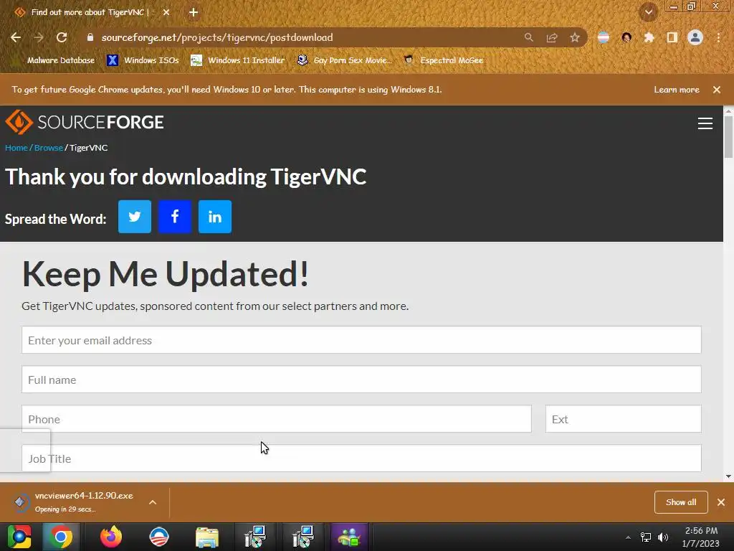This screenshot has height=551, width=734.
Task: Share on Facebook
Action: pyautogui.click(x=175, y=217)
